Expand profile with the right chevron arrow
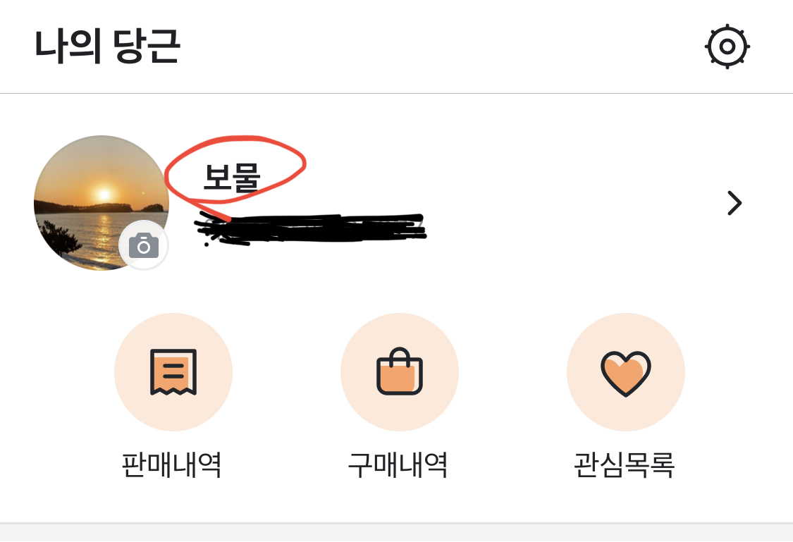793x542 pixels. point(734,203)
